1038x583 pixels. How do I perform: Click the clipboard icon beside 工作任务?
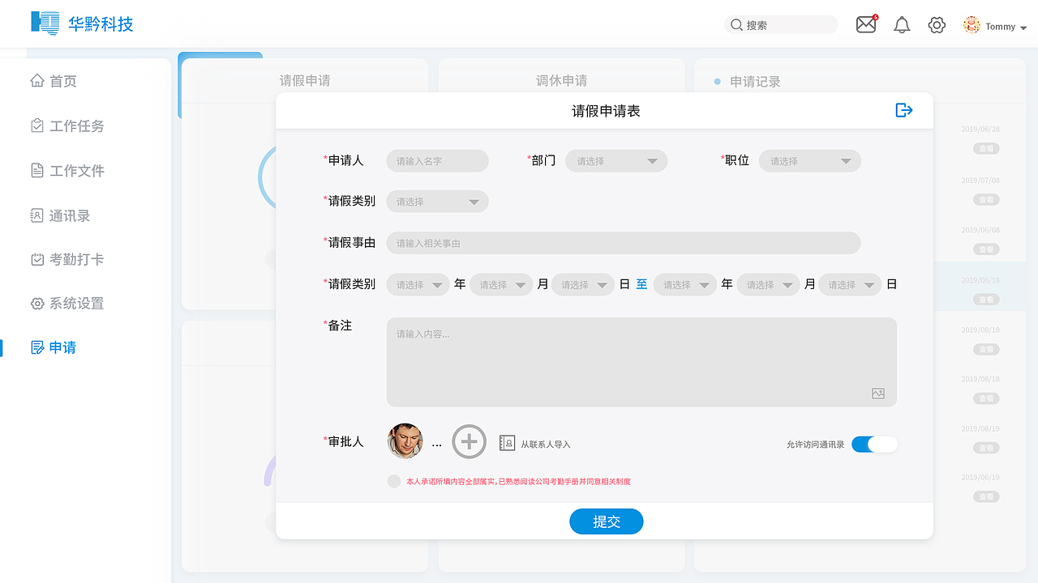37,126
